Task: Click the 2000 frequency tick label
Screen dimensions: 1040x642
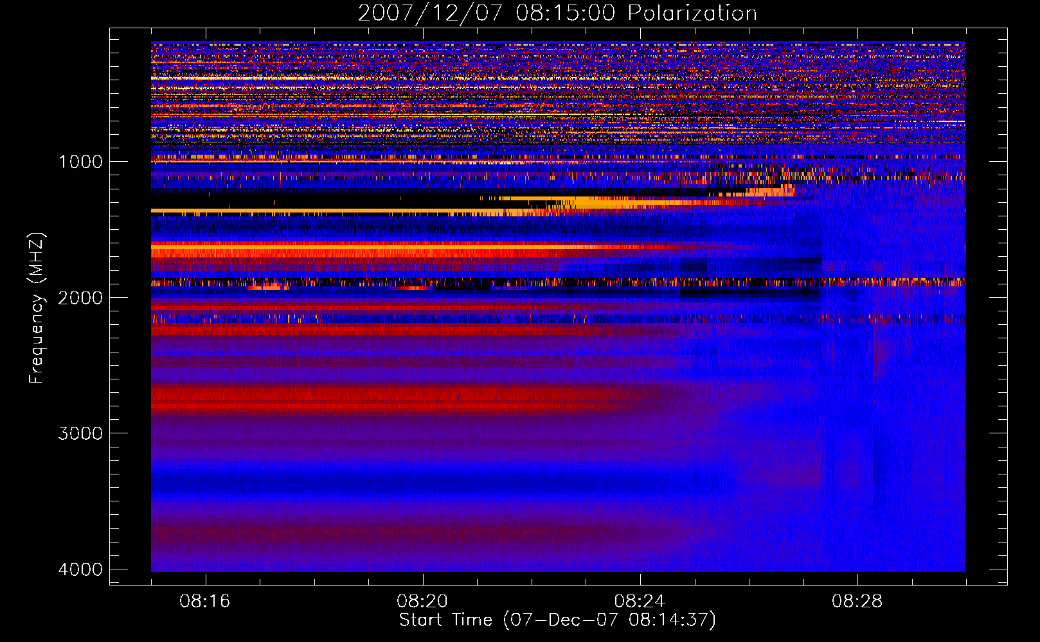Action: pyautogui.click(x=80, y=298)
